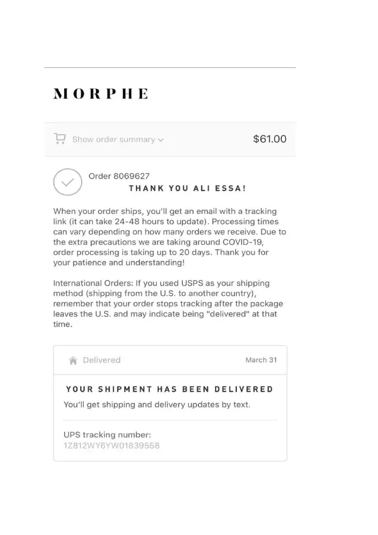378x535 pixels.
Task: Click the chevron after Show order summary
Action: (161, 140)
